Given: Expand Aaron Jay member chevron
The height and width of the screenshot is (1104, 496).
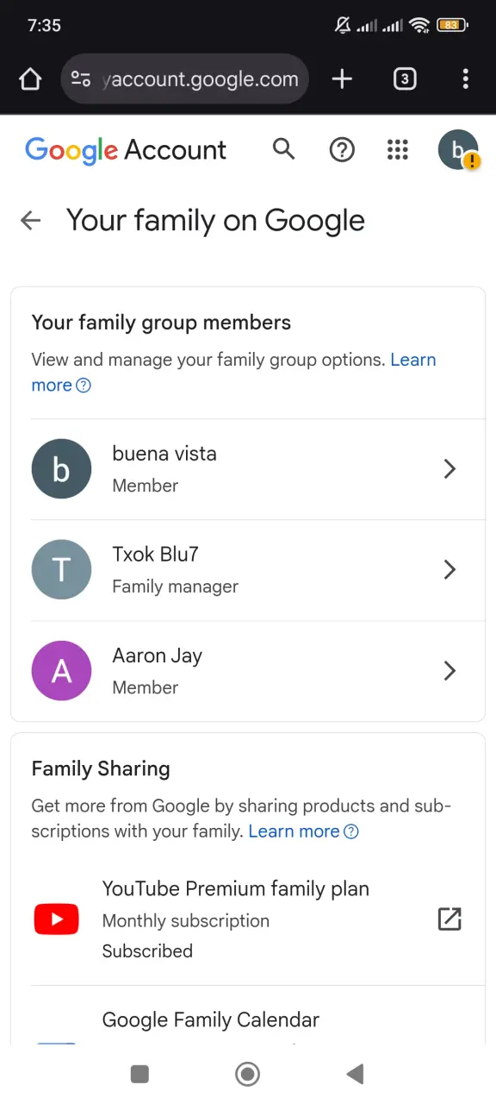Looking at the screenshot, I should (x=449, y=671).
